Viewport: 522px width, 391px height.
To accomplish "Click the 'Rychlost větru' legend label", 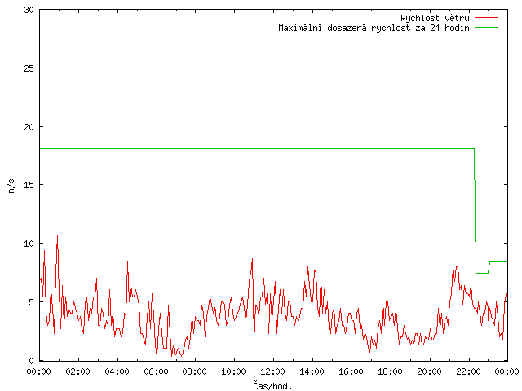I will [435, 18].
